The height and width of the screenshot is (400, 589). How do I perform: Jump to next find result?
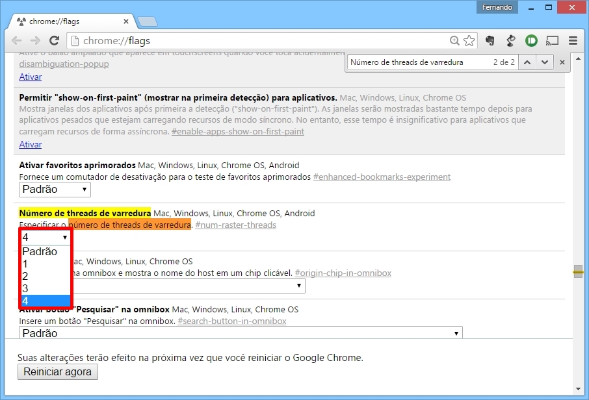pyautogui.click(x=545, y=62)
